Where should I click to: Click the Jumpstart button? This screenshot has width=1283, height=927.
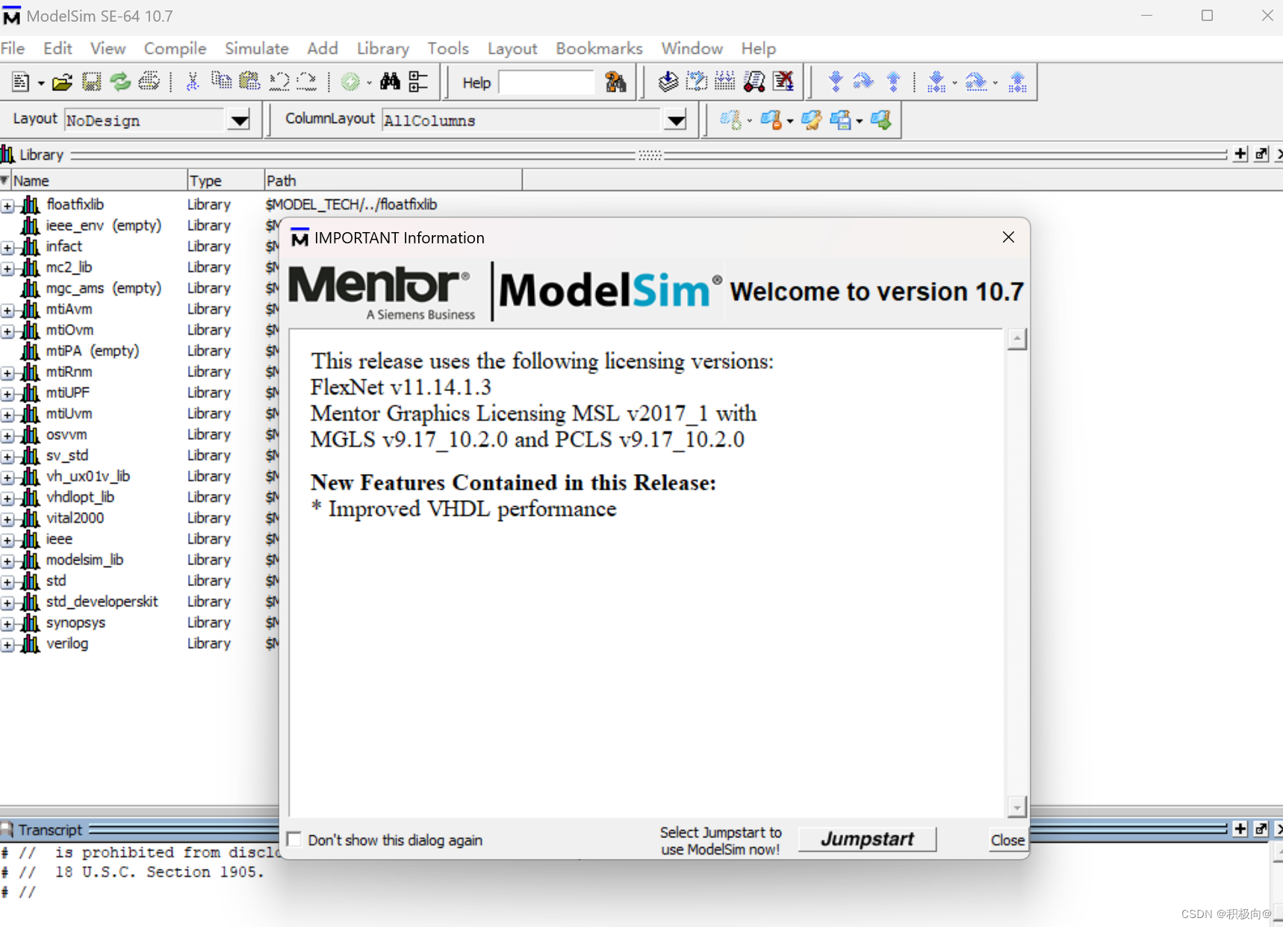click(867, 839)
